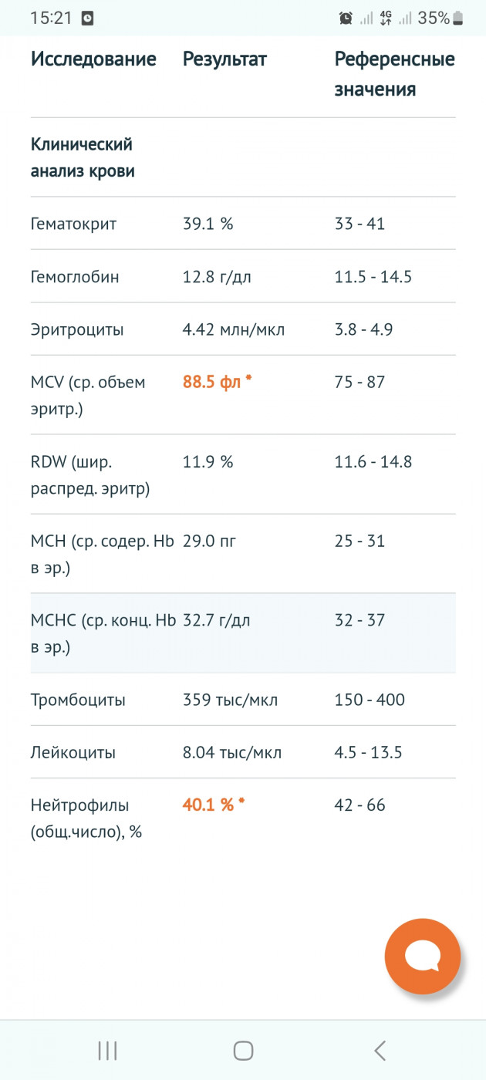Select the Гемоглобин row label

click(75, 276)
